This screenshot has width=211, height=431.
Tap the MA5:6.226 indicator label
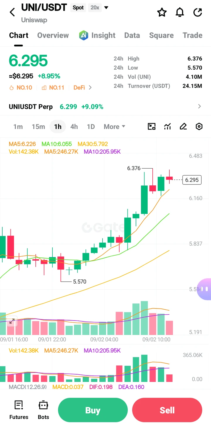coord(22,144)
